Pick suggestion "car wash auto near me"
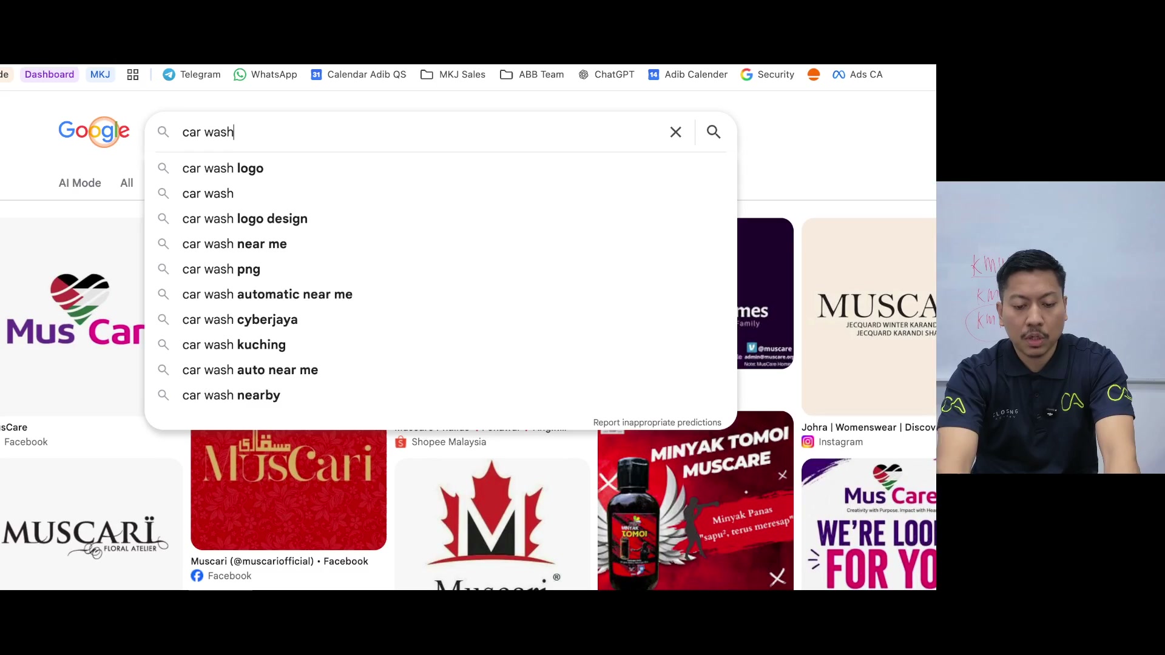 point(441,370)
